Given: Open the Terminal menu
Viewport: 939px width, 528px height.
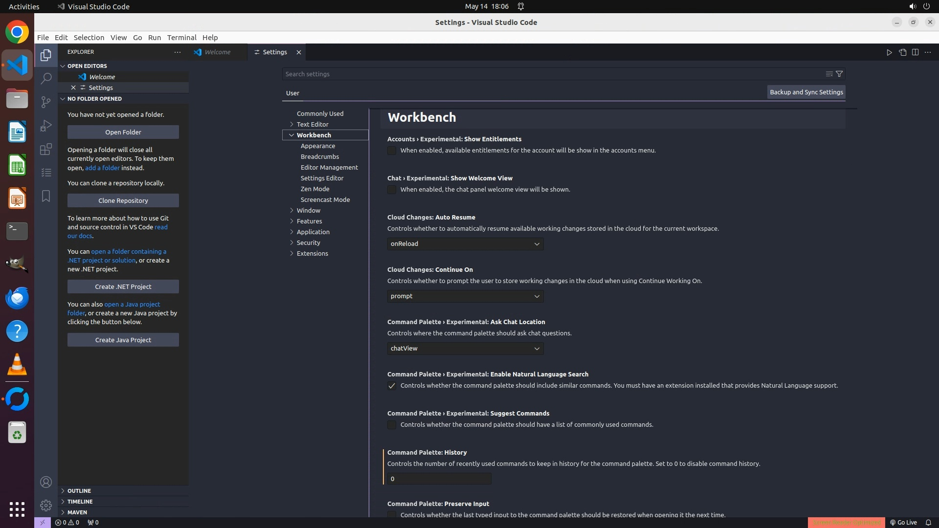Looking at the screenshot, I should click(181, 38).
